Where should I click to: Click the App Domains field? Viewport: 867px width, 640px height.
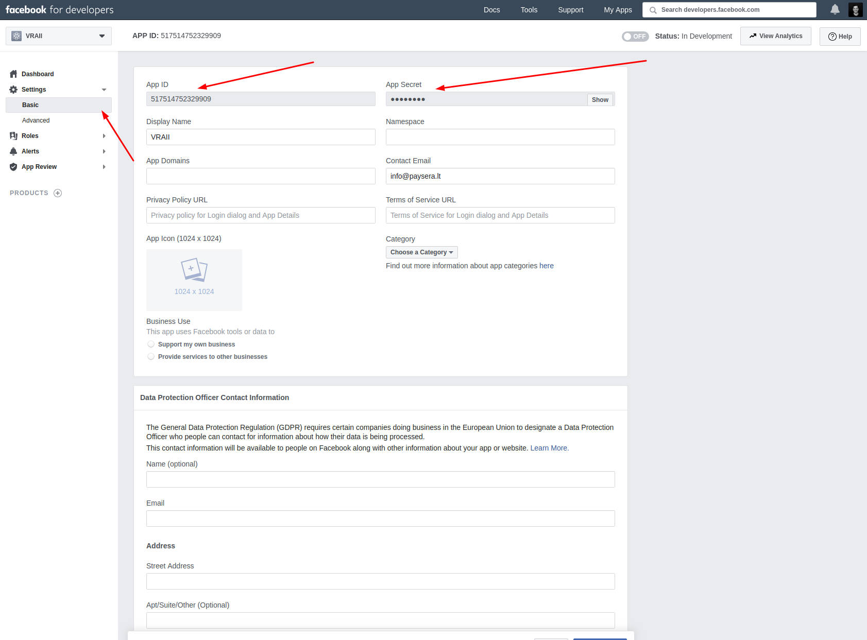coord(261,176)
